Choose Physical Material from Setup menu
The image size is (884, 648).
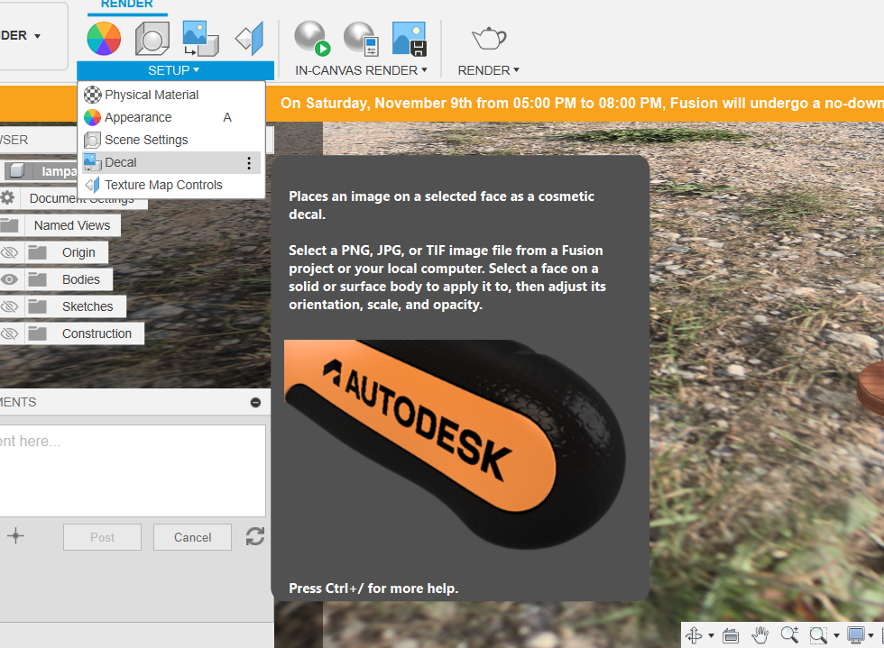tap(171, 95)
